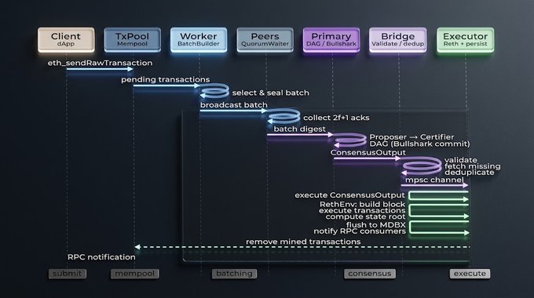
Task: Select the Bridge Validate / dedup box
Action: coord(398,40)
